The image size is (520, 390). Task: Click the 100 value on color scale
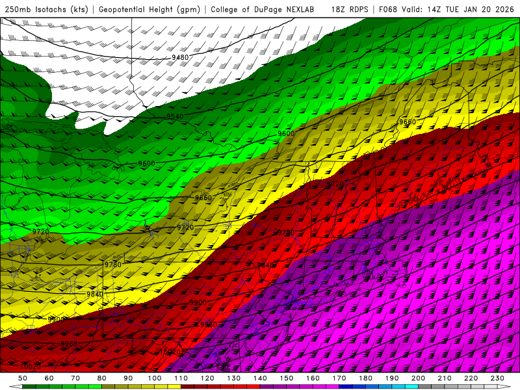155,378
